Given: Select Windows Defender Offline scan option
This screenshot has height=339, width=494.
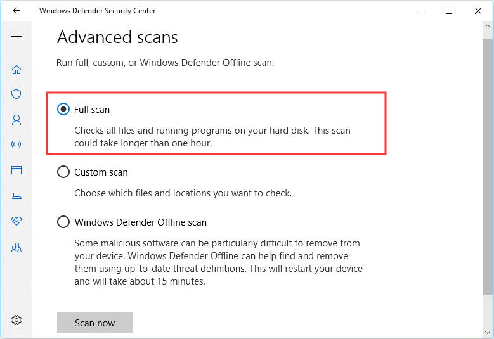Looking at the screenshot, I should tap(63, 222).
